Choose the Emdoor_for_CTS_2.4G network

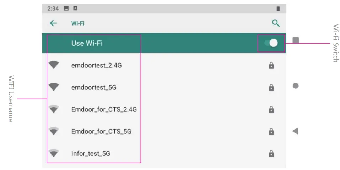(104, 109)
